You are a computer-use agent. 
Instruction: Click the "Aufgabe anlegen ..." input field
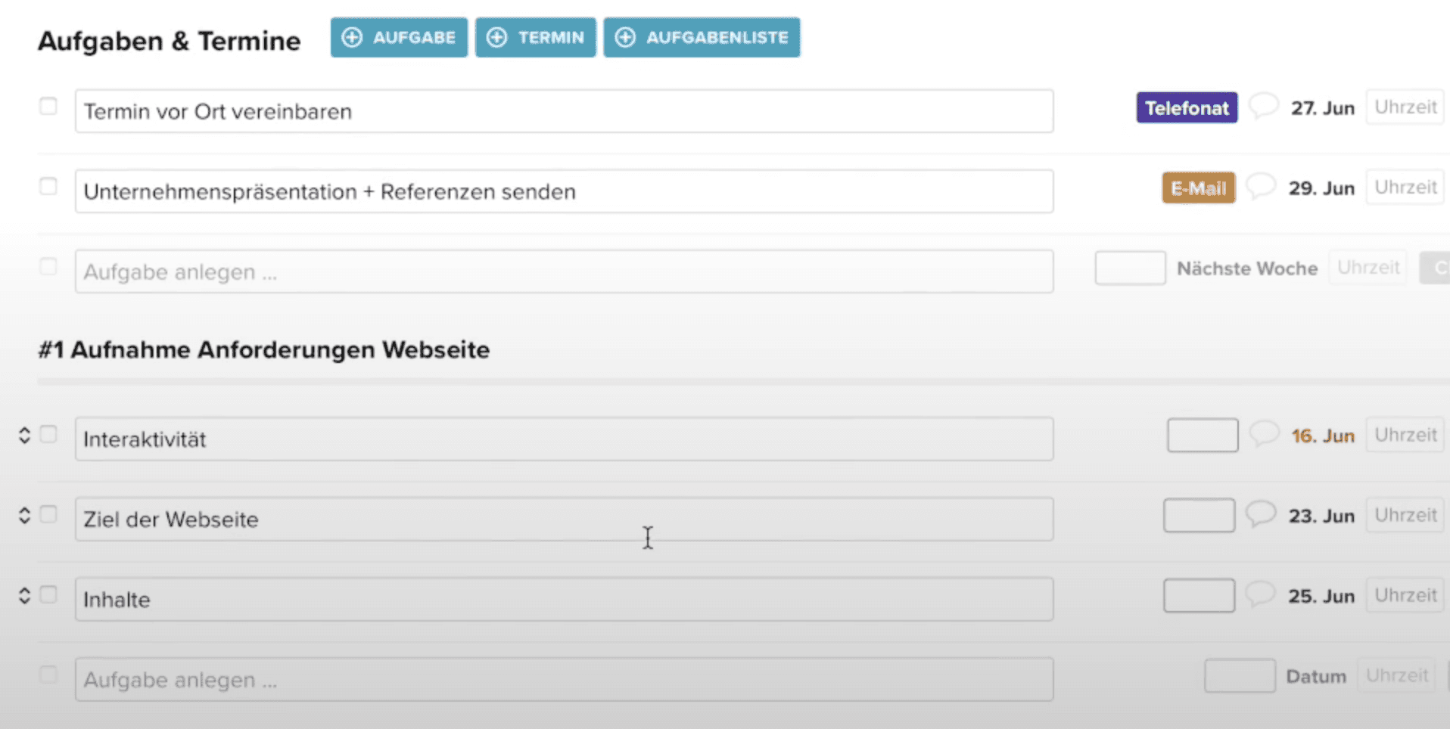click(x=563, y=271)
